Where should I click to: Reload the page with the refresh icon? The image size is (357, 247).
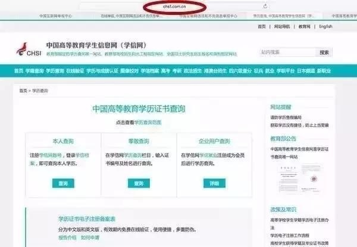(265, 7)
